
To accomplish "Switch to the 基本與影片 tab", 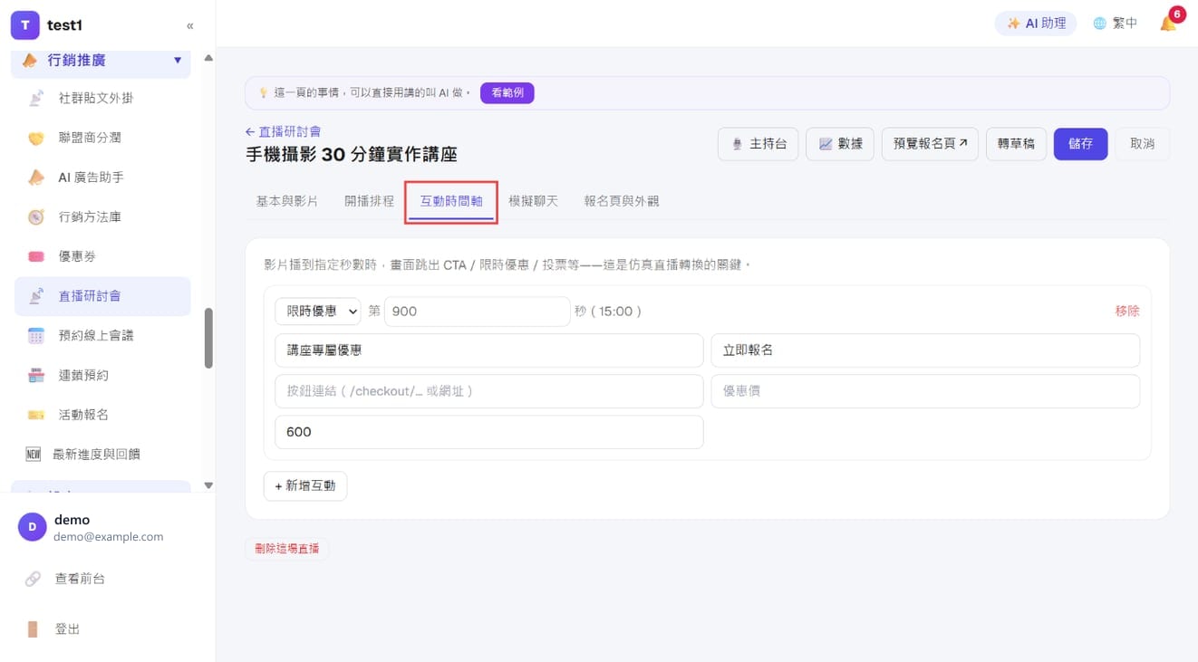I will [287, 201].
